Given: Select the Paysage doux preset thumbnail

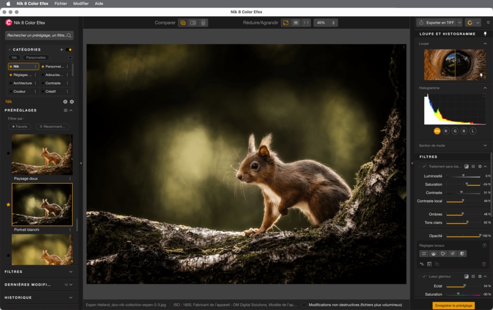Looking at the screenshot, I should 42,154.
